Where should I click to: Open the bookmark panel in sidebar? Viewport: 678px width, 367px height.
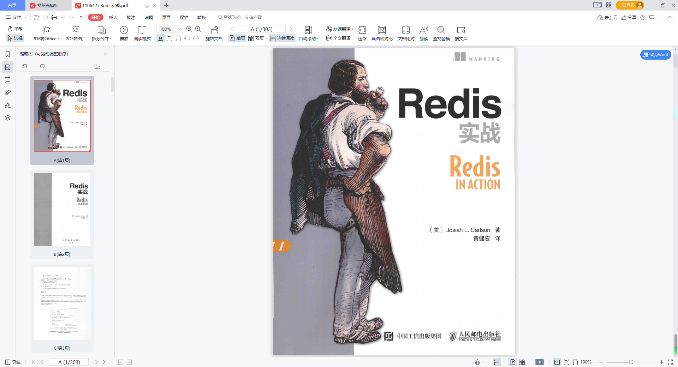7,54
